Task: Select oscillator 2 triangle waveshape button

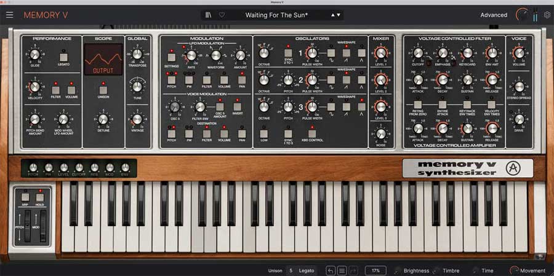Action: point(361,80)
